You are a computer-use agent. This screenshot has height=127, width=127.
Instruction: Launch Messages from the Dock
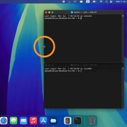(x=13, y=121)
